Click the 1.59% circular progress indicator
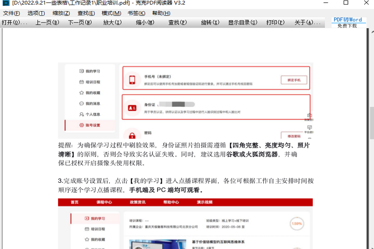Screen dimensions: 374x249 (296, 224)
